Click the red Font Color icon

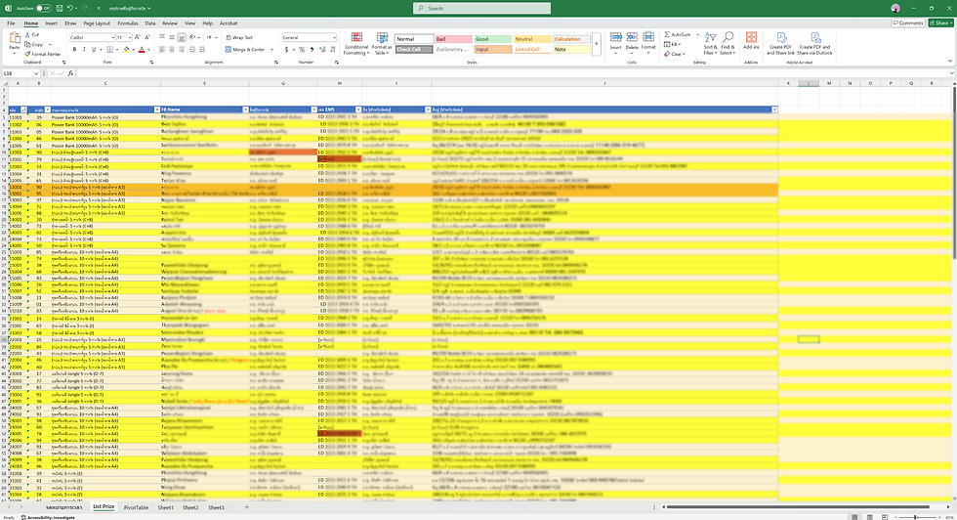pyautogui.click(x=142, y=50)
